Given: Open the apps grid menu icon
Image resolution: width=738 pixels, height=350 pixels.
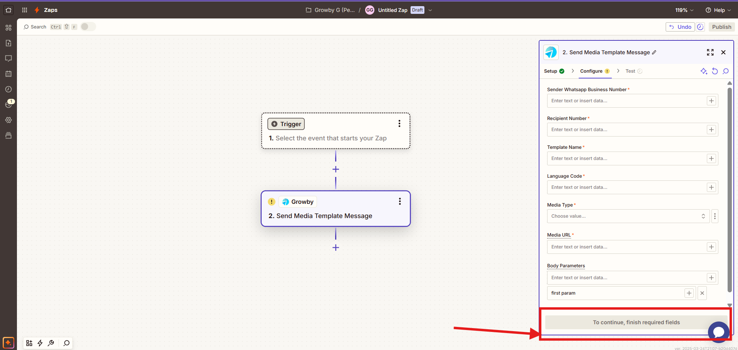Looking at the screenshot, I should pyautogui.click(x=25, y=10).
